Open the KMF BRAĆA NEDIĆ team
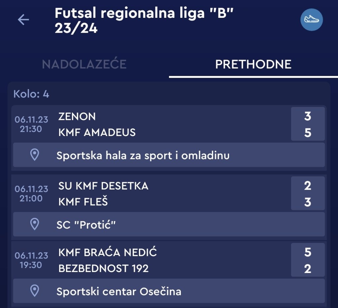This screenshot has height=308, width=338. pyautogui.click(x=108, y=253)
